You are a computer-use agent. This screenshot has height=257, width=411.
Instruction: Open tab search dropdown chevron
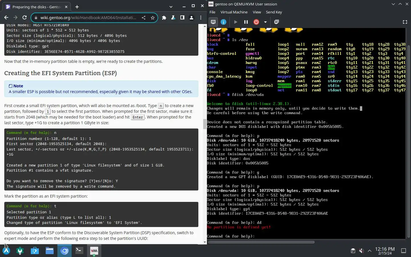coord(171,7)
